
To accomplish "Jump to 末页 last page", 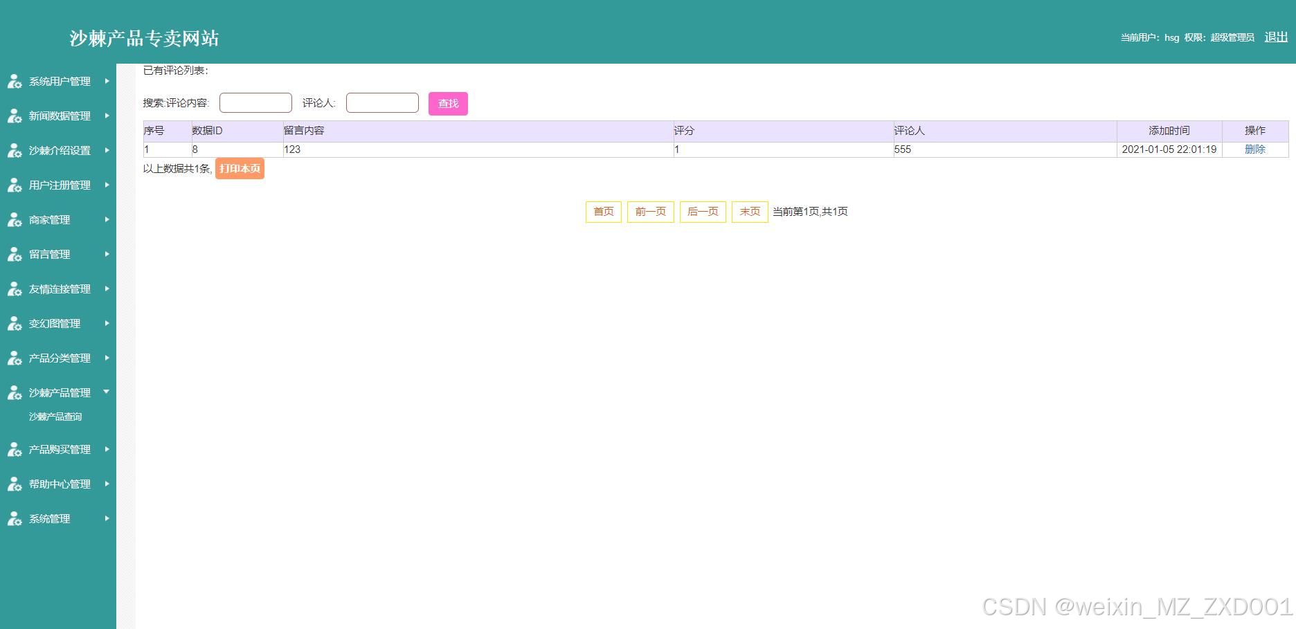I will (750, 212).
